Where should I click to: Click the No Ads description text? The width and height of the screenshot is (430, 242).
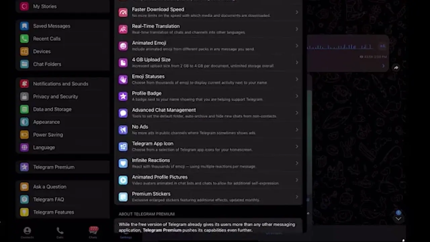(x=193, y=133)
